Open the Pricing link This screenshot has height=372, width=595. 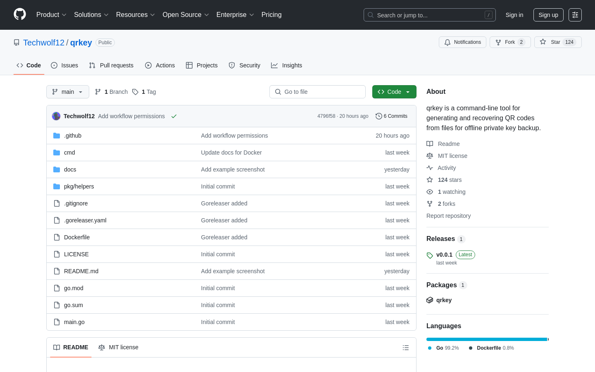click(x=271, y=15)
